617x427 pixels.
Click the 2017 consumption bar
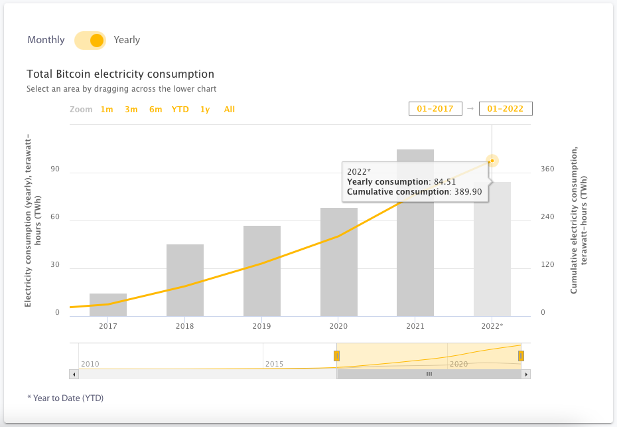coord(108,305)
